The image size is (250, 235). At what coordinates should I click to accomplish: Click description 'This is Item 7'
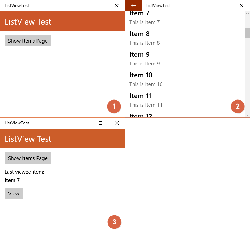point(144,22)
